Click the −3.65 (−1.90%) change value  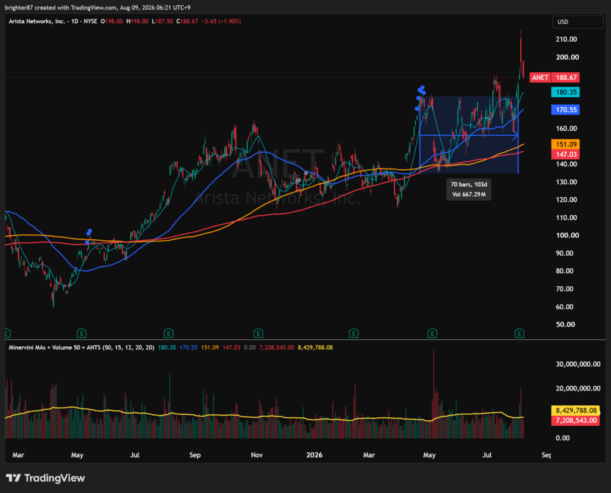(x=221, y=21)
